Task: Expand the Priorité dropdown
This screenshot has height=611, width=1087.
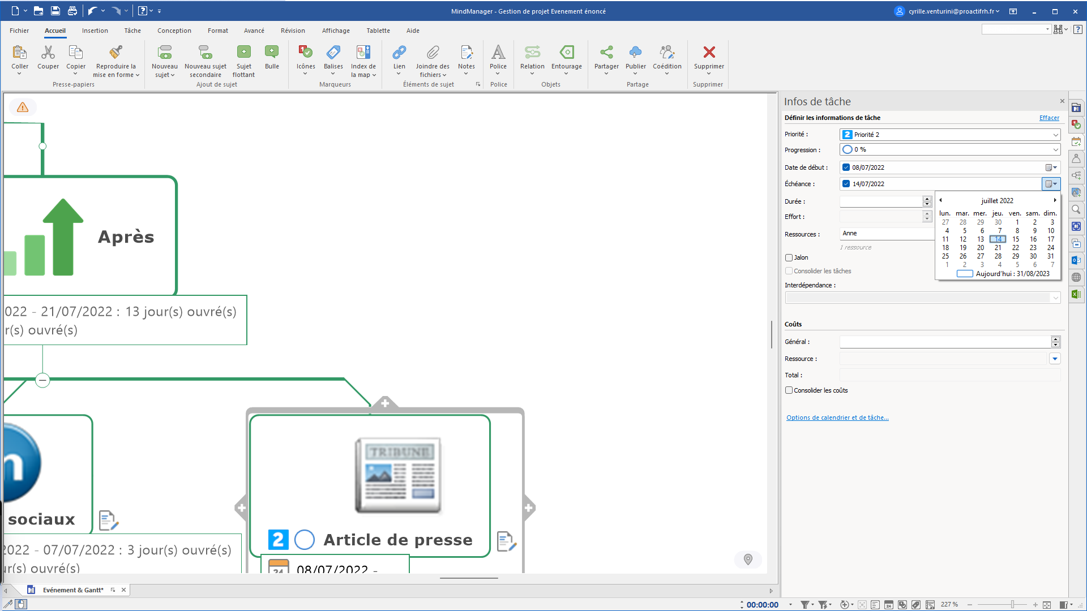Action: [x=1055, y=135]
